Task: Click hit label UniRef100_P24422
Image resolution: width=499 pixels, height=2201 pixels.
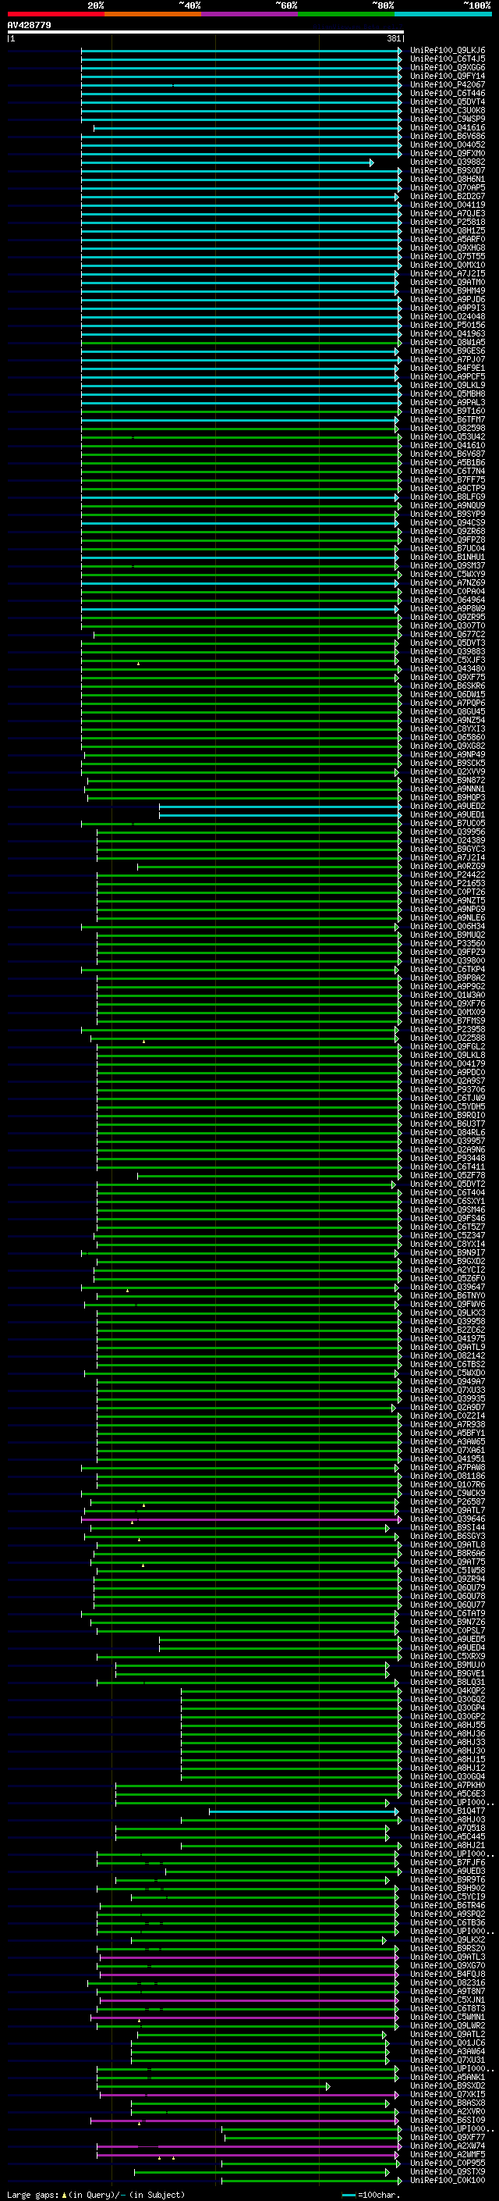Action: (x=448, y=875)
